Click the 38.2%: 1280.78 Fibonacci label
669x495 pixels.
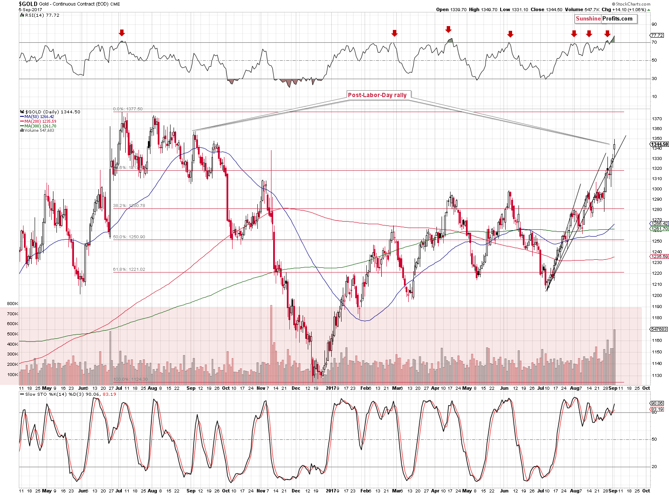point(129,206)
